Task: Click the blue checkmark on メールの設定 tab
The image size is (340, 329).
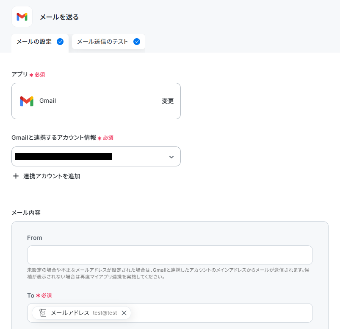Action: [60, 42]
